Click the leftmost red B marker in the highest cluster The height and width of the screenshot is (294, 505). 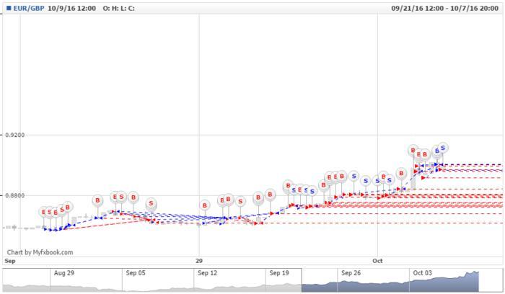click(413, 151)
